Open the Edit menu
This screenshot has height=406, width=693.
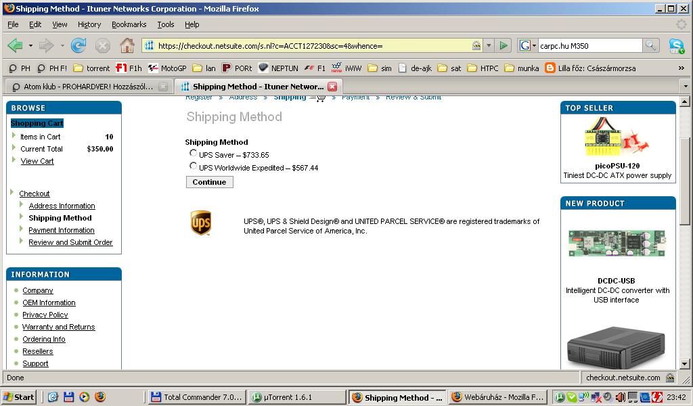tap(35, 24)
